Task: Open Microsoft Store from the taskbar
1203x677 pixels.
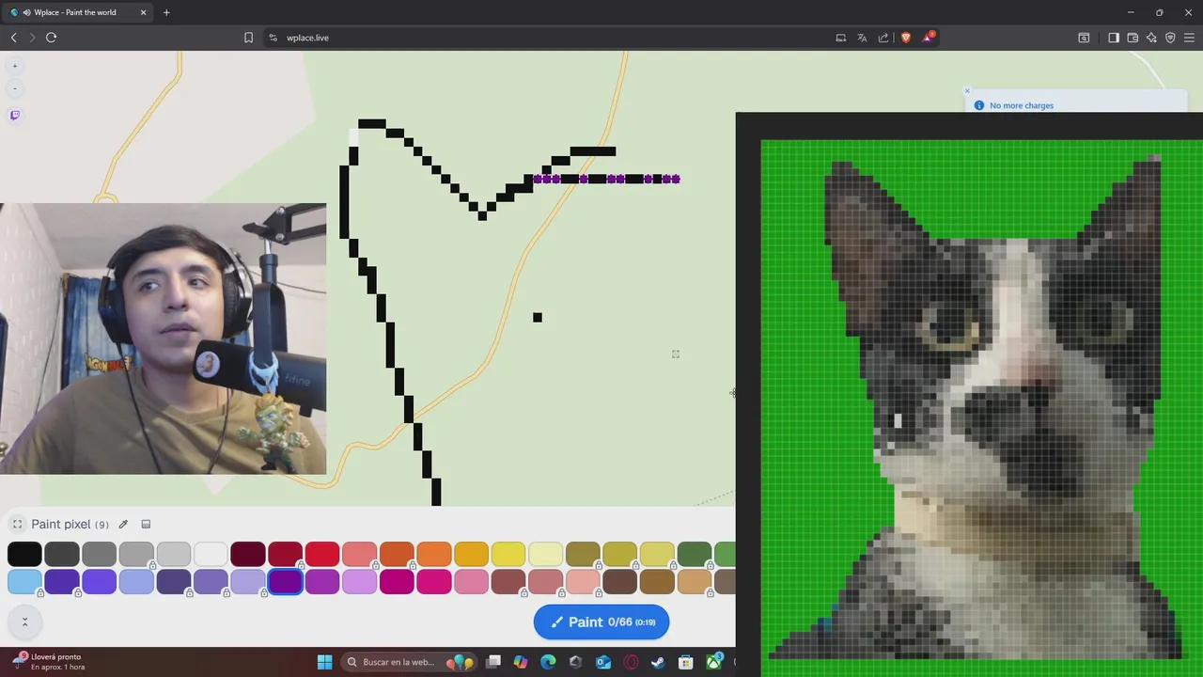Action: point(686,662)
